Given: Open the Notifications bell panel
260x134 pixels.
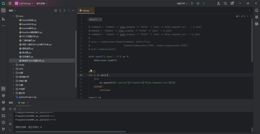Looking at the screenshot, I should tap(257, 10).
